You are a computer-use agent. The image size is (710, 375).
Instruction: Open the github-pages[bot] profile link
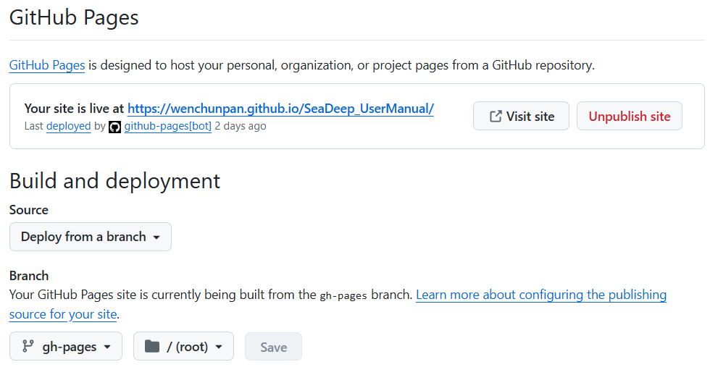(x=167, y=126)
